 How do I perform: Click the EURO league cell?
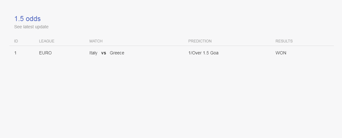coord(45,53)
